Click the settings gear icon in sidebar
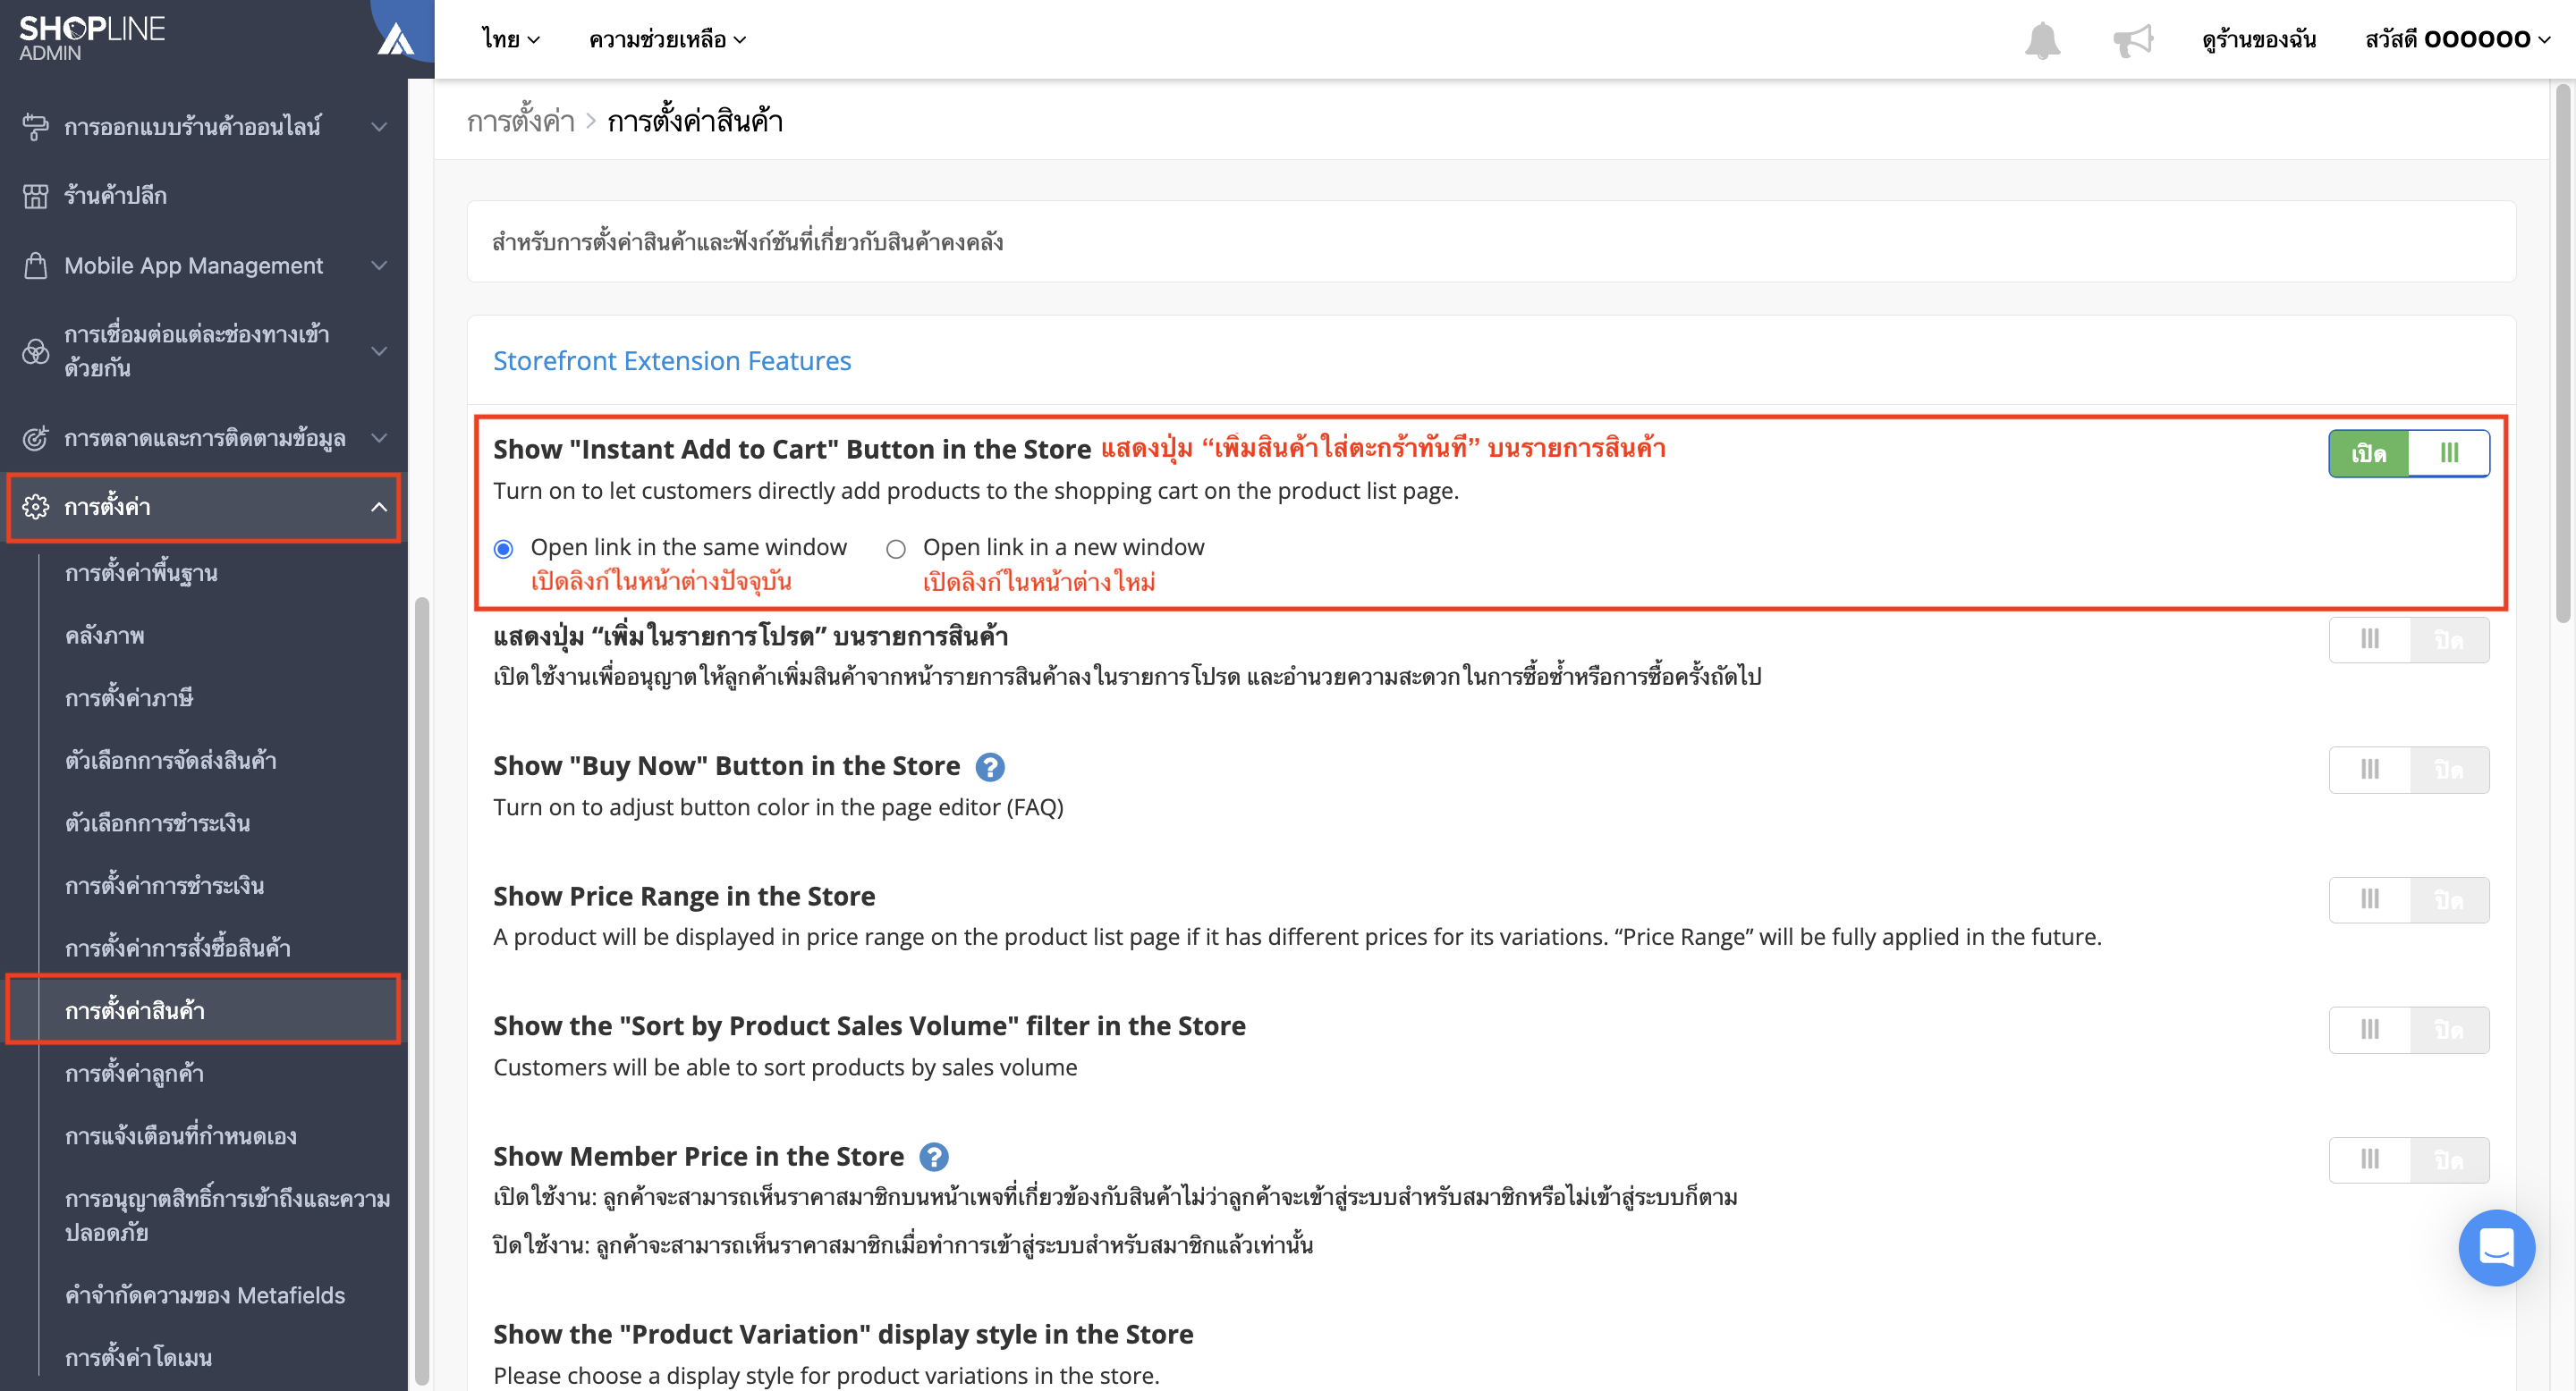 tap(35, 507)
